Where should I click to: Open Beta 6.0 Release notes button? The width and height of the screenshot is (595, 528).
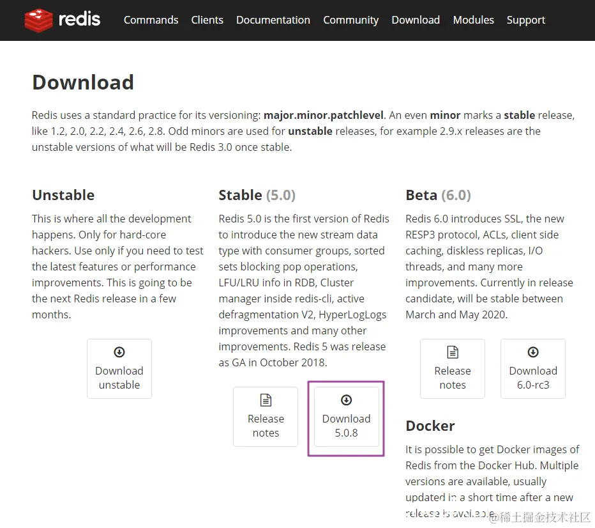point(453,369)
